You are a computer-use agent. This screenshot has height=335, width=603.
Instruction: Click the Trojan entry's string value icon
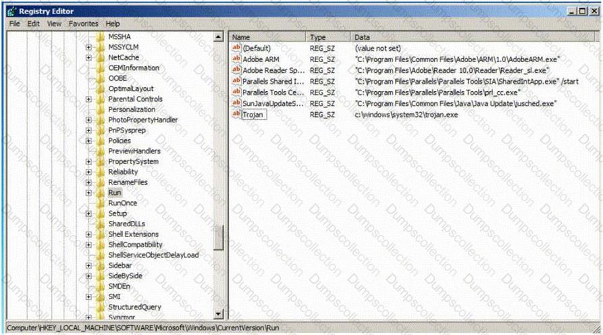coord(236,114)
